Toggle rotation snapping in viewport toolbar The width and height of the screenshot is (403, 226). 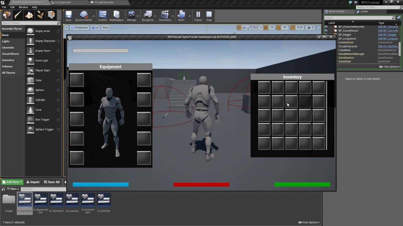point(278,28)
